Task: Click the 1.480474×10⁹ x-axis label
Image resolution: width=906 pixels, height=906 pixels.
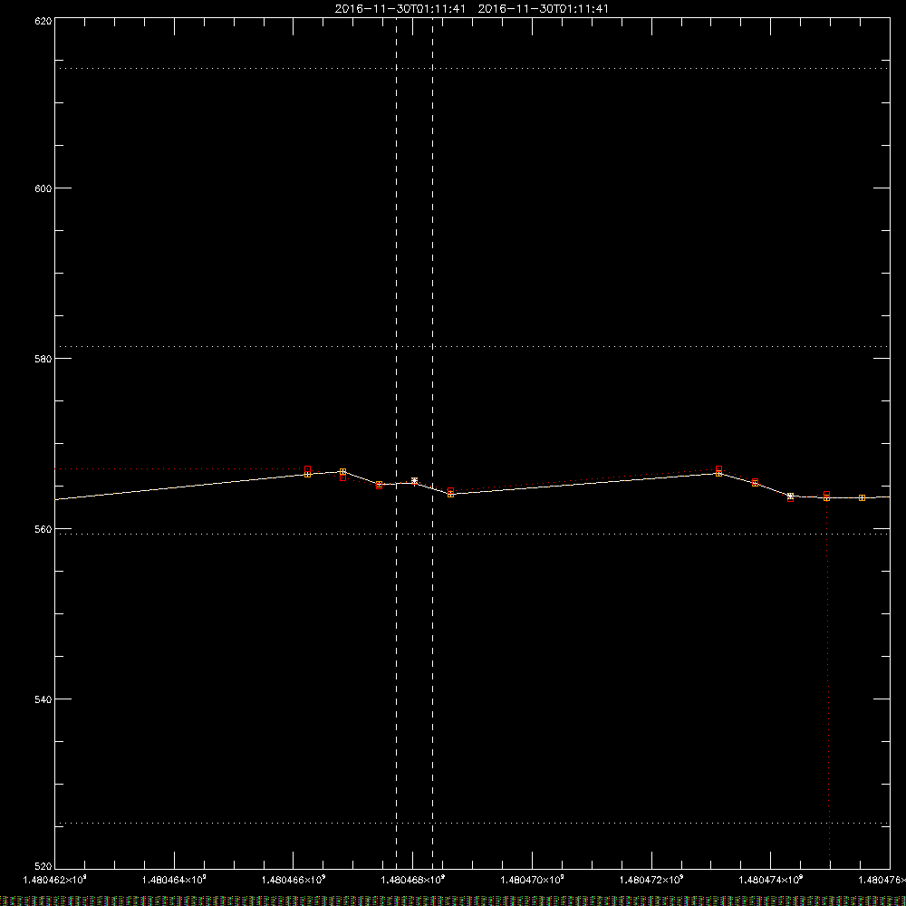Action: pos(771,880)
